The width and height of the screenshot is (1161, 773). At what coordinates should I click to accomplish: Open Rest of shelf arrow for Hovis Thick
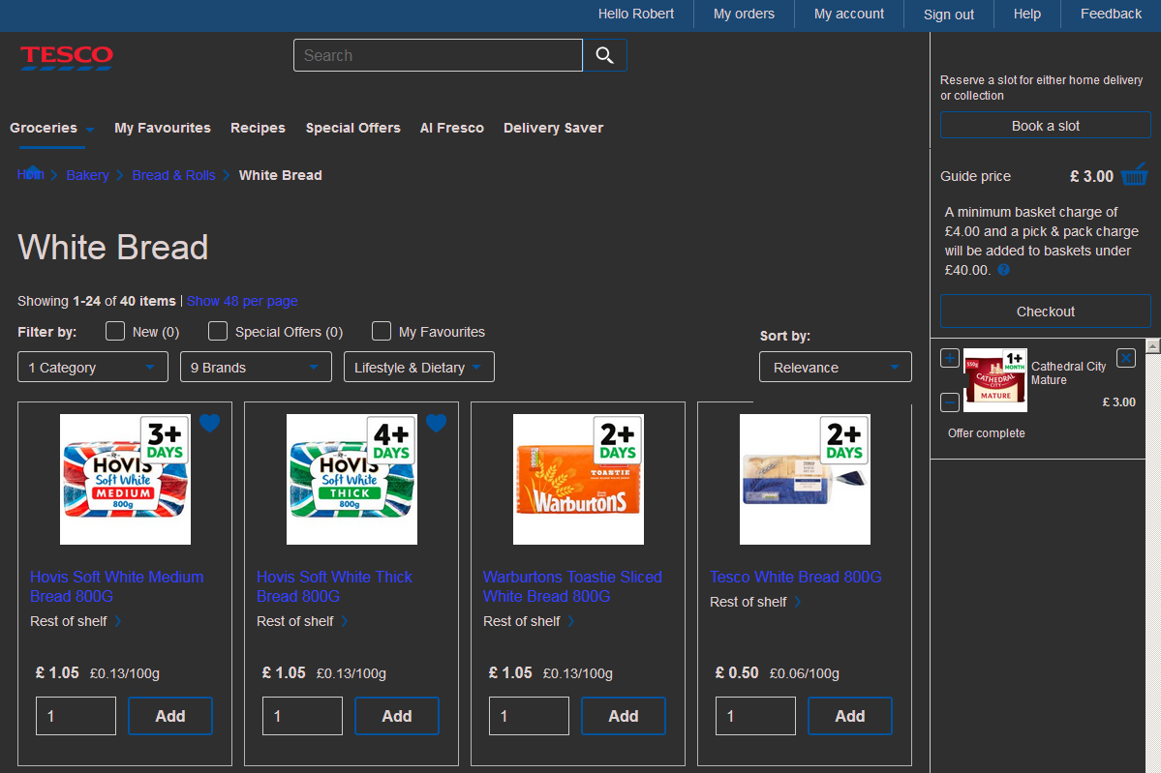pos(345,621)
